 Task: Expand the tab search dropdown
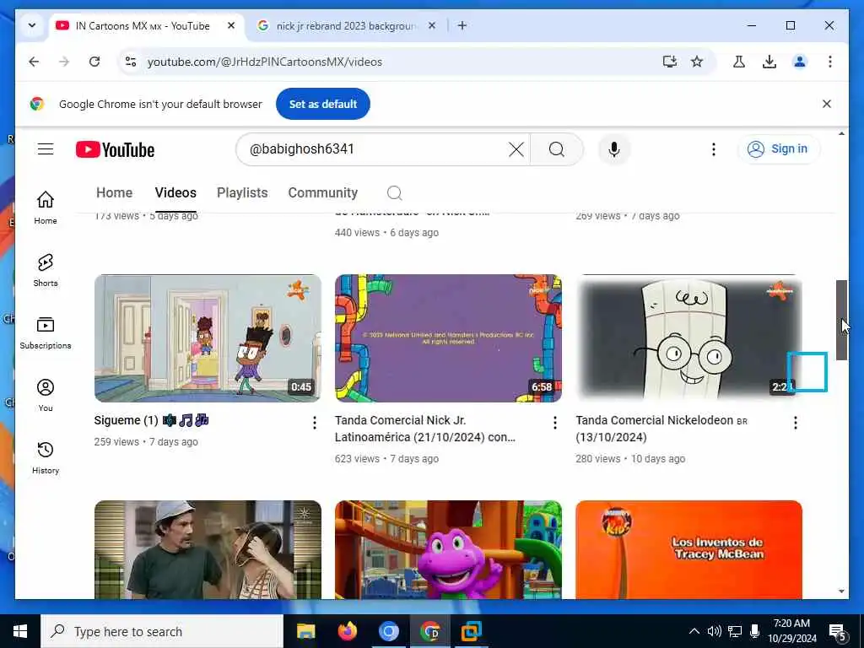[x=32, y=25]
